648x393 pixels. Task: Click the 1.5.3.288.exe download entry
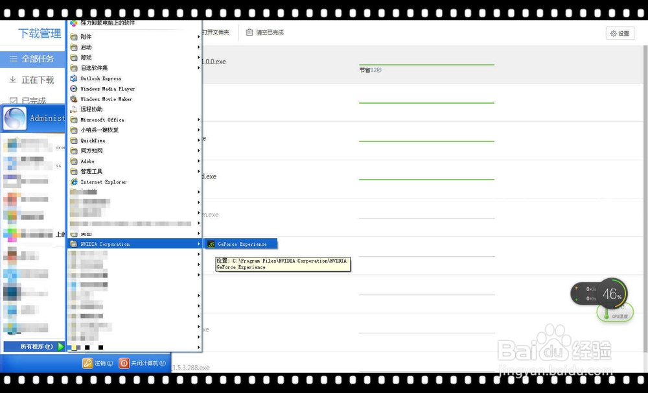191,367
